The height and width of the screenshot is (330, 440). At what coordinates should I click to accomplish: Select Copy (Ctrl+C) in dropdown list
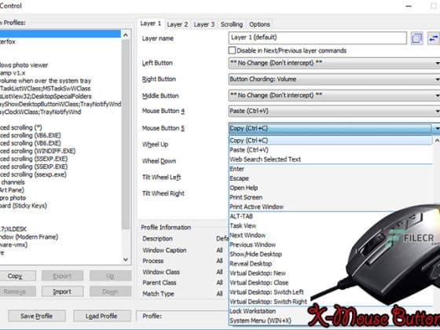331,141
